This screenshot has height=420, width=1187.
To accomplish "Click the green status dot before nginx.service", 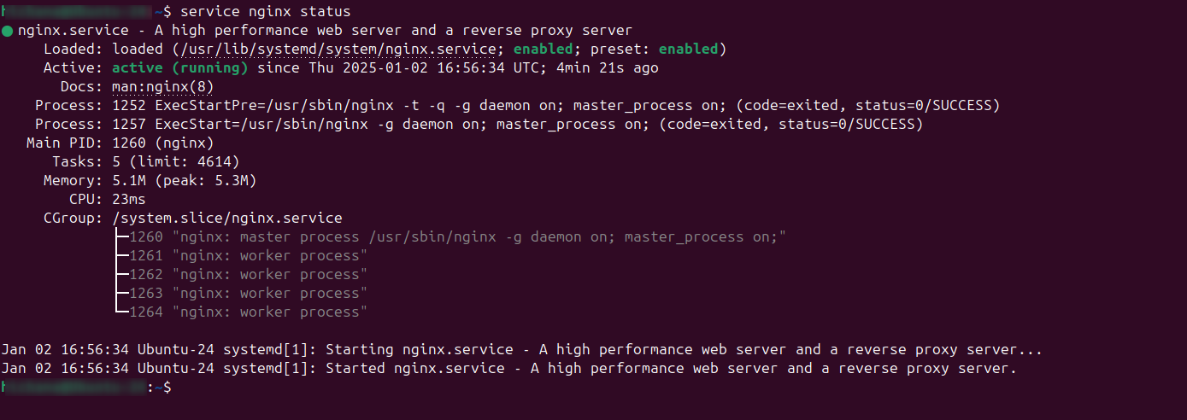I will pyautogui.click(x=8, y=31).
